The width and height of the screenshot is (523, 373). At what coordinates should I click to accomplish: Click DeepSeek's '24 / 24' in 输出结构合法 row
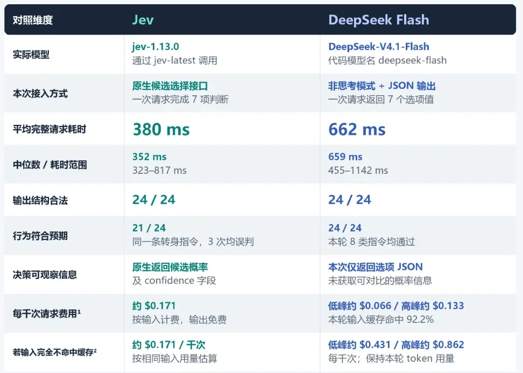pos(350,200)
